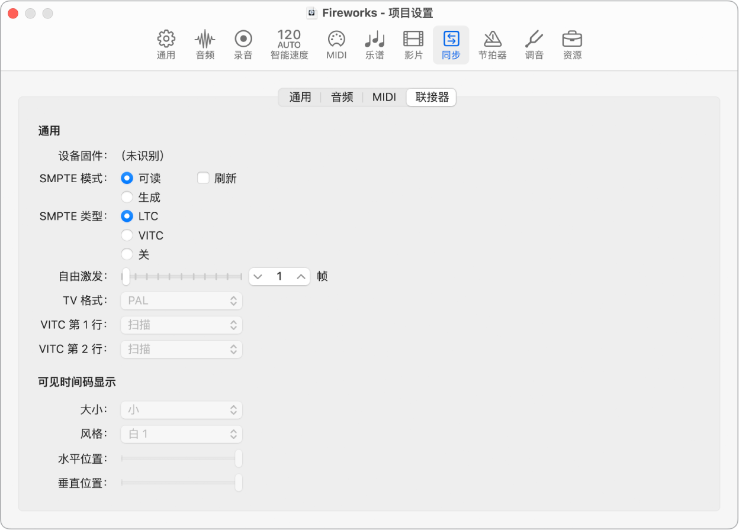Select VITC as SMPTE type
739x530 pixels.
point(127,235)
